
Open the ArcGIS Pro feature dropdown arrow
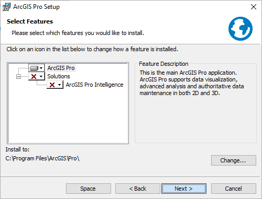tap(41, 68)
